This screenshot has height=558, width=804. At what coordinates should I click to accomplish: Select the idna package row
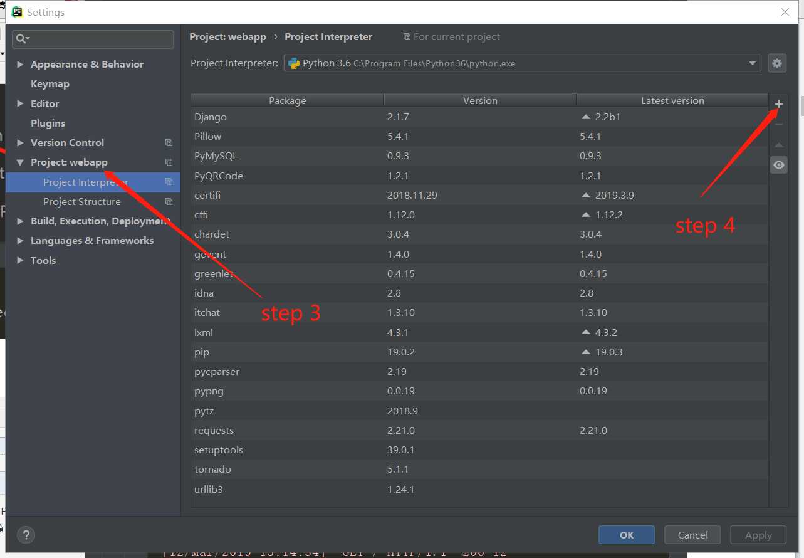click(x=479, y=293)
